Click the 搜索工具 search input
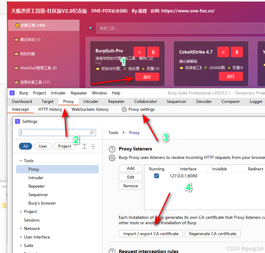 point(180,28)
